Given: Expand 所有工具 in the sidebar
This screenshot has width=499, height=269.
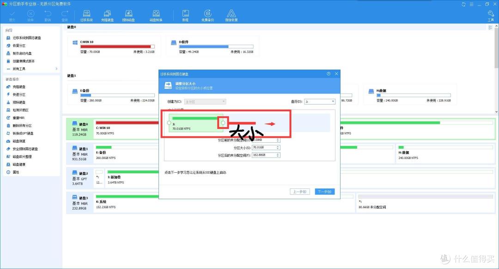Looking at the screenshot, I should pos(30,69).
